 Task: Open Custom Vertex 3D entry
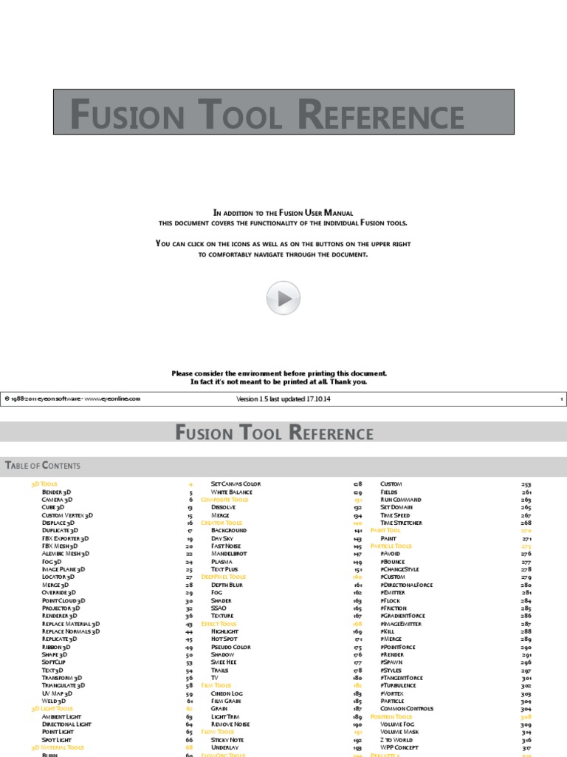pos(67,515)
